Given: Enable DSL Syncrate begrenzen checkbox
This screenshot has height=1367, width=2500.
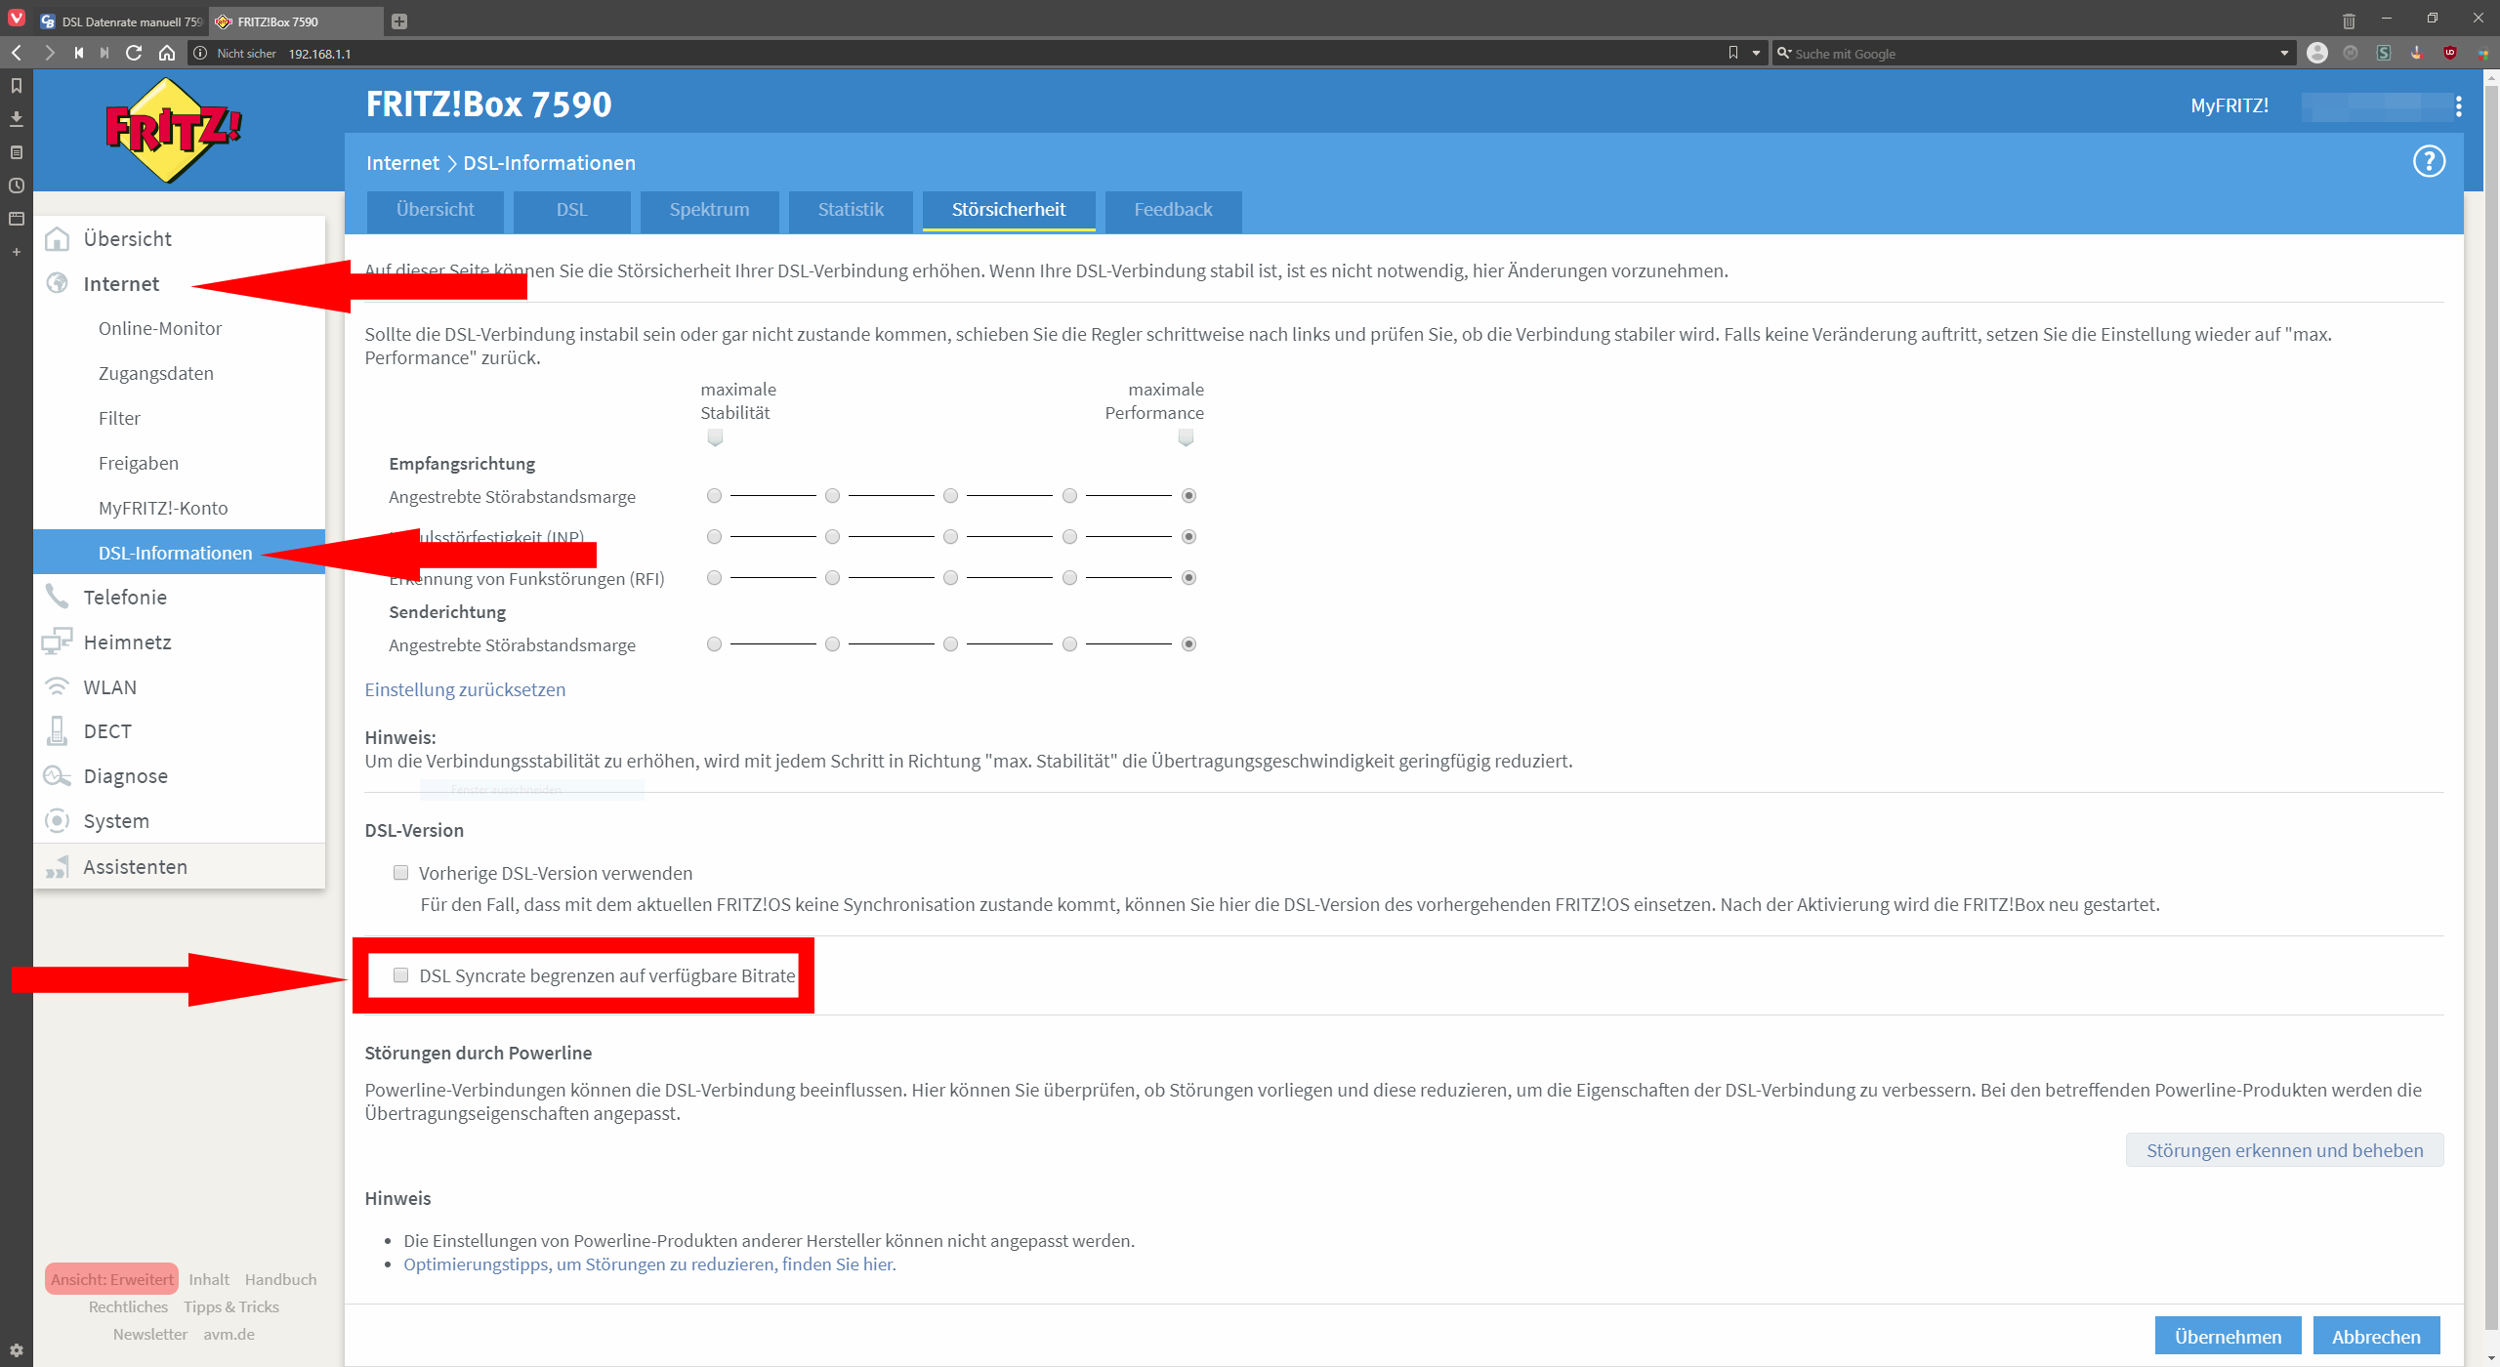Looking at the screenshot, I should pos(400,975).
